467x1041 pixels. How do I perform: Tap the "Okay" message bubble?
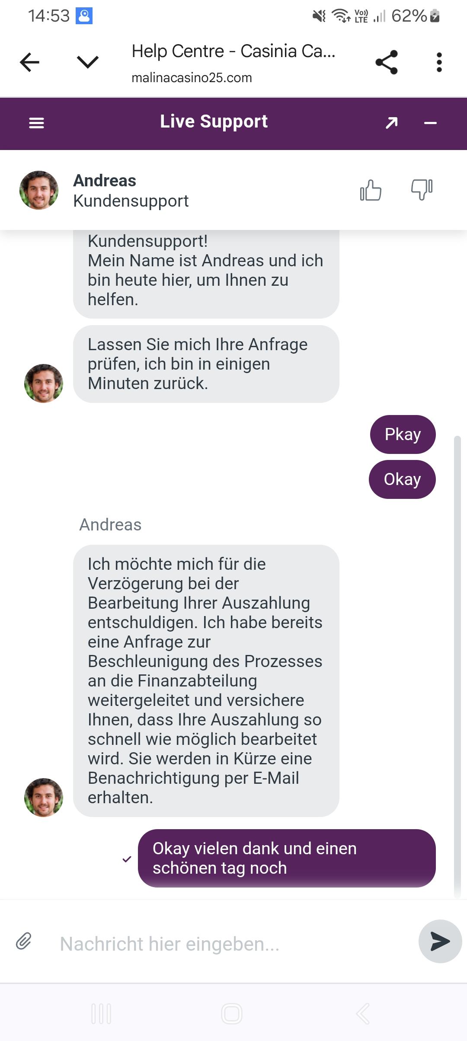pyautogui.click(x=402, y=479)
